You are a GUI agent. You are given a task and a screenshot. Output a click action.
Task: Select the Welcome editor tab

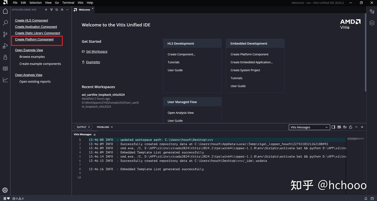[x=83, y=10]
